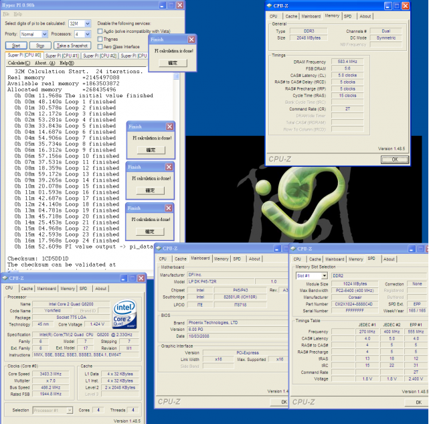Enable Audio service disable checkbox
The image size is (429, 424).
pos(100,31)
